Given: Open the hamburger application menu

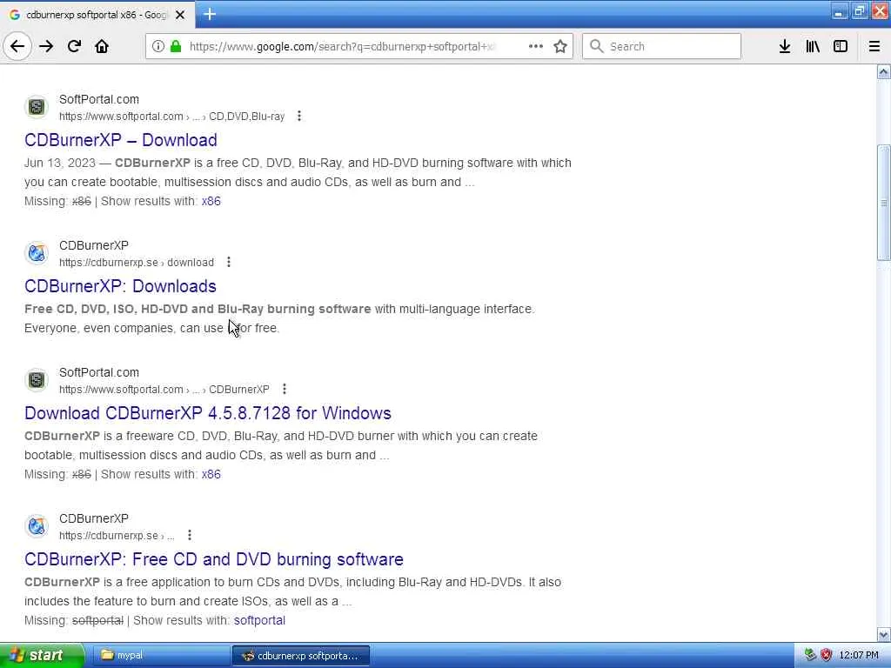Looking at the screenshot, I should click(874, 46).
